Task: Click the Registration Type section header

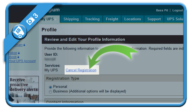Action: pyautogui.click(x=114, y=78)
